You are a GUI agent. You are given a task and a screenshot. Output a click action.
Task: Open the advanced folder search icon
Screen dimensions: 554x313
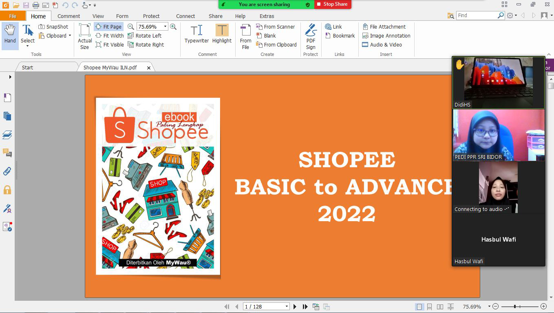click(x=450, y=16)
